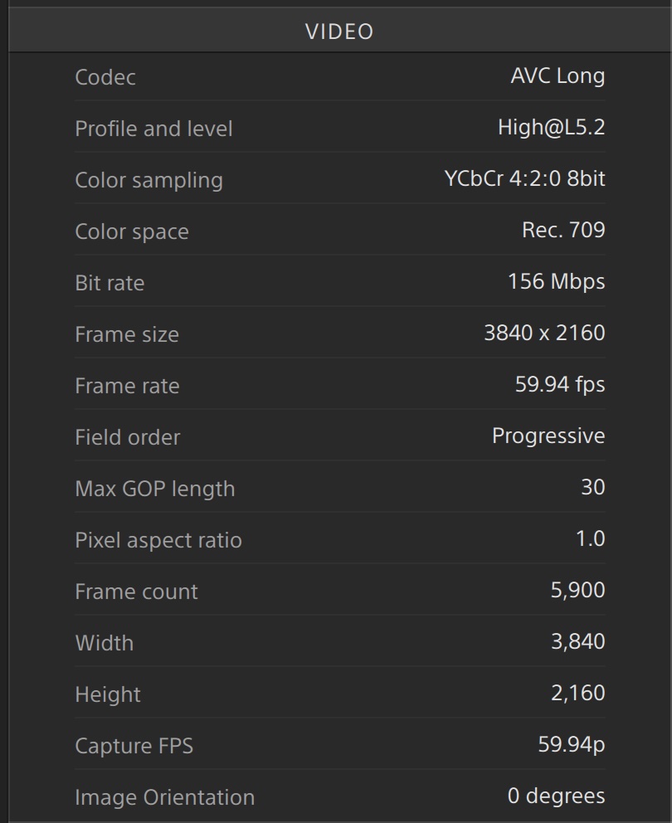The height and width of the screenshot is (823, 672).
Task: Select the Capture FPS value 59.94p
Action: pos(572,745)
